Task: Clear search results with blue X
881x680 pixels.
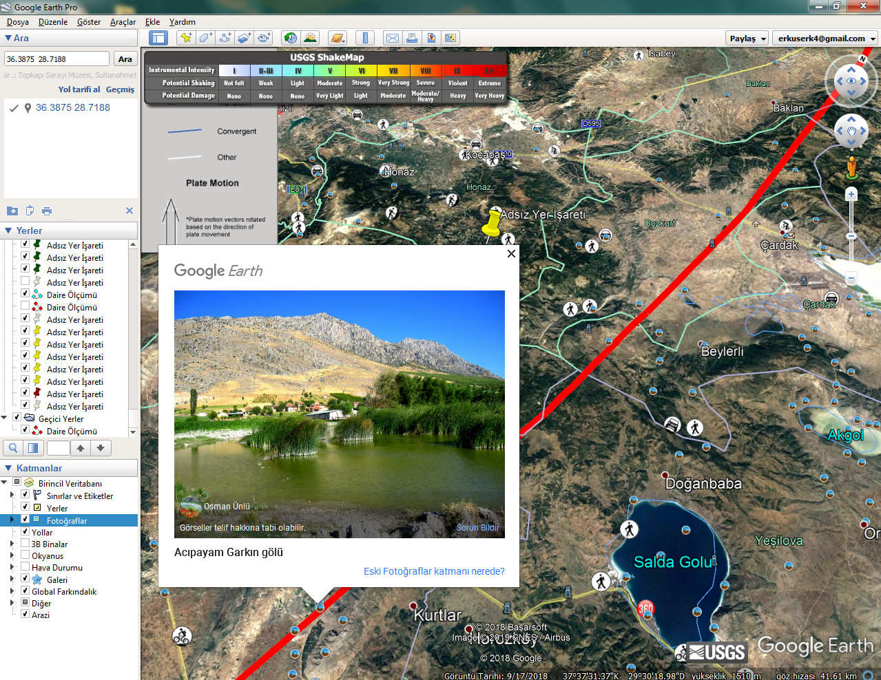Action: [x=129, y=211]
